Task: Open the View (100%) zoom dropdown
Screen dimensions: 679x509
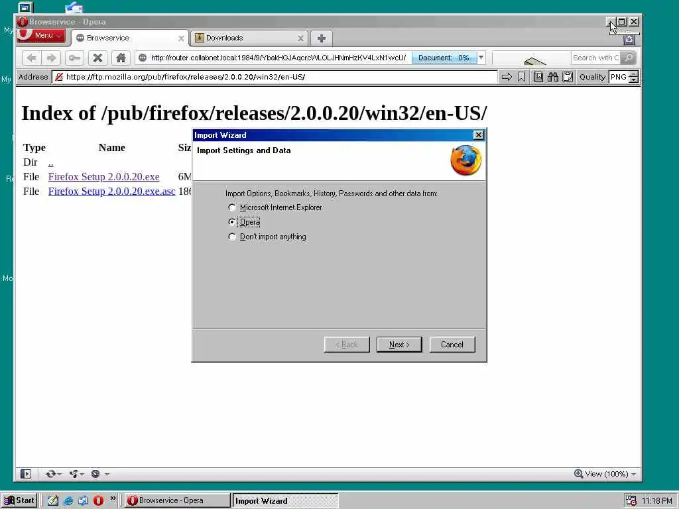Action: tap(611, 474)
